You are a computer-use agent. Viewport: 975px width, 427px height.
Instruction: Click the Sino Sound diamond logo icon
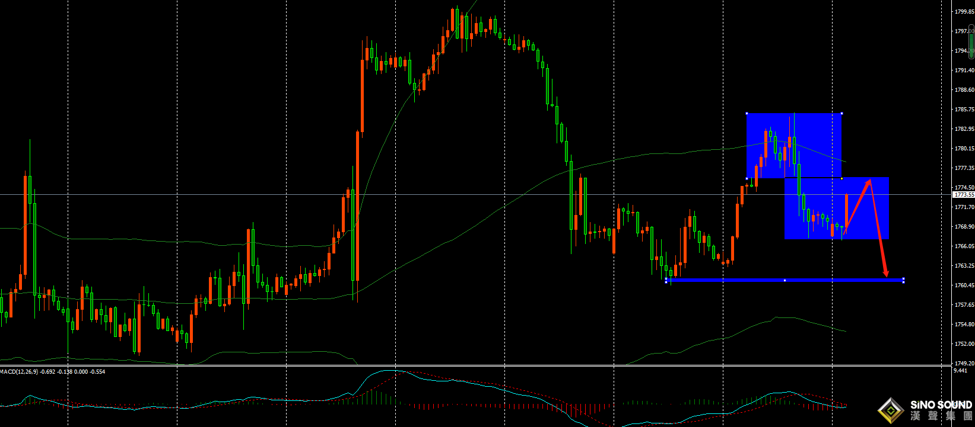(891, 410)
